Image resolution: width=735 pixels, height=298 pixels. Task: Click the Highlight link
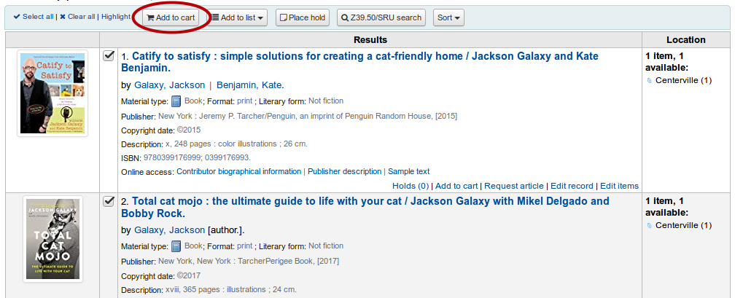pos(116,17)
